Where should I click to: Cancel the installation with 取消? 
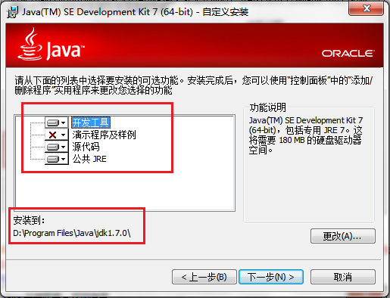343,277
